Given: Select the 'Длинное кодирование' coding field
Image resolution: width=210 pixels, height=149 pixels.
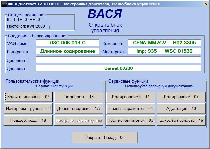Looking at the screenshot, I should tap(67, 51).
